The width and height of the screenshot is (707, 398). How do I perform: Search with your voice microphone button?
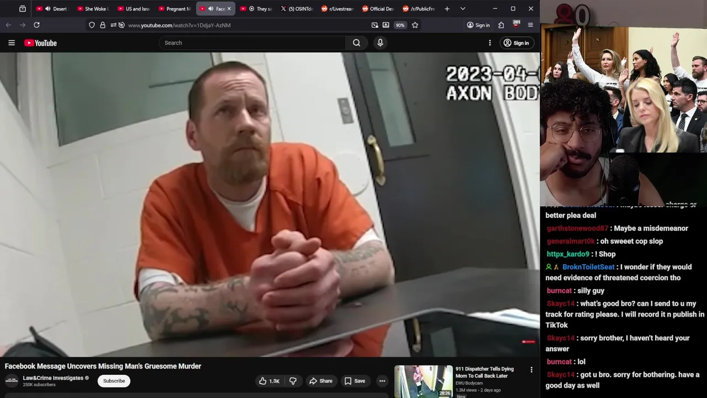(x=380, y=43)
